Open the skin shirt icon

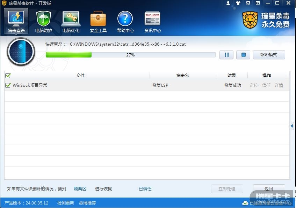click(238, 3)
